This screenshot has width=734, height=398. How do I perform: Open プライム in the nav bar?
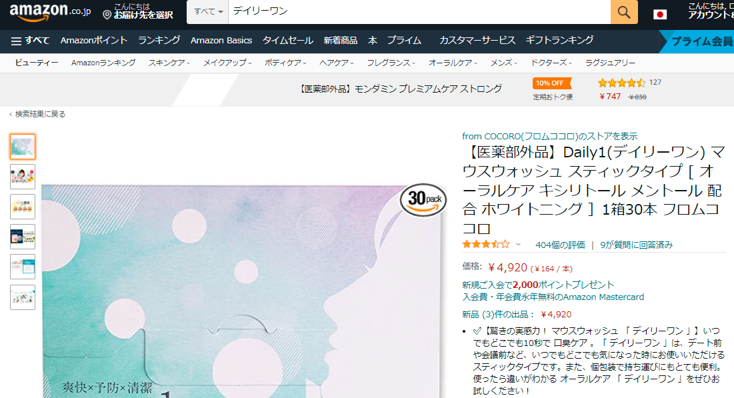click(x=404, y=41)
